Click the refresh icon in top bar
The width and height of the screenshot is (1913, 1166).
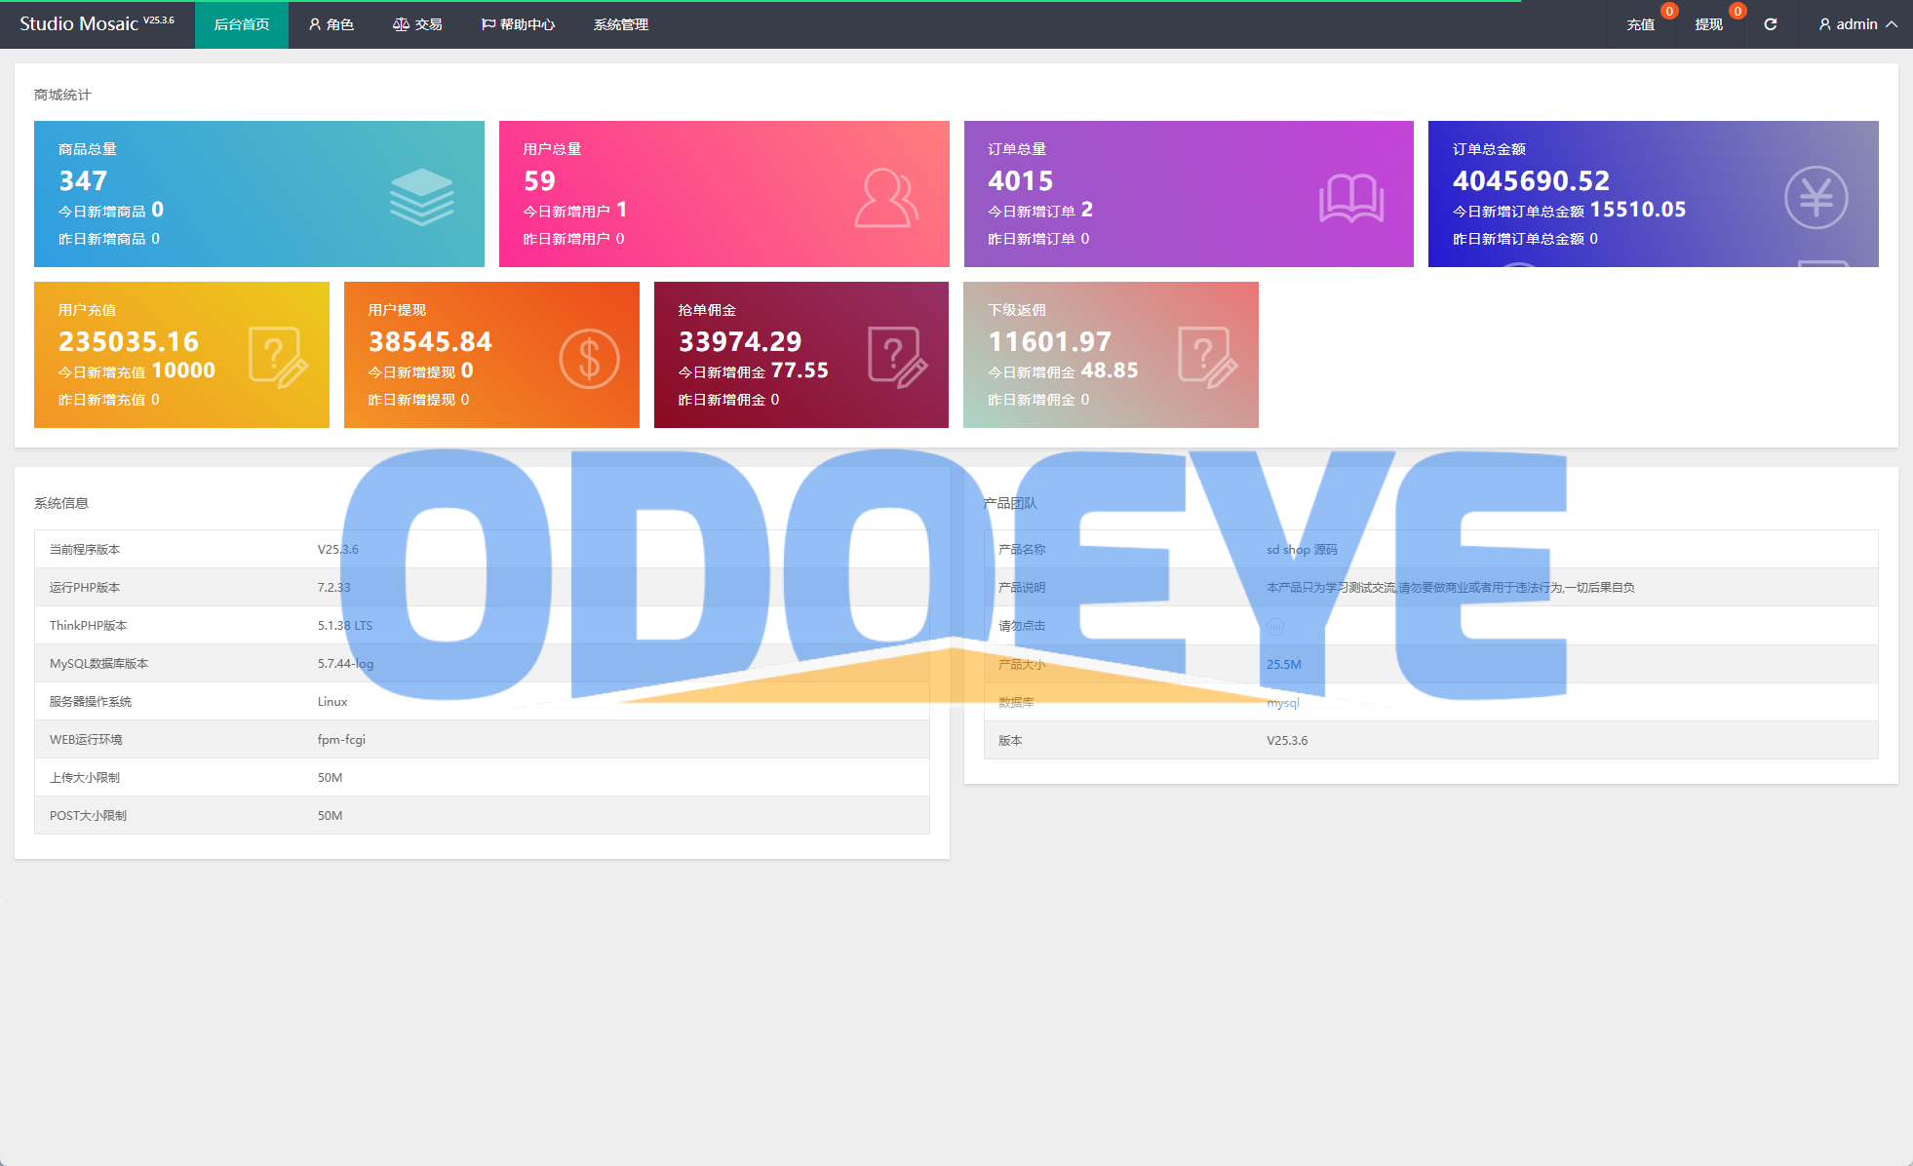[x=1770, y=24]
